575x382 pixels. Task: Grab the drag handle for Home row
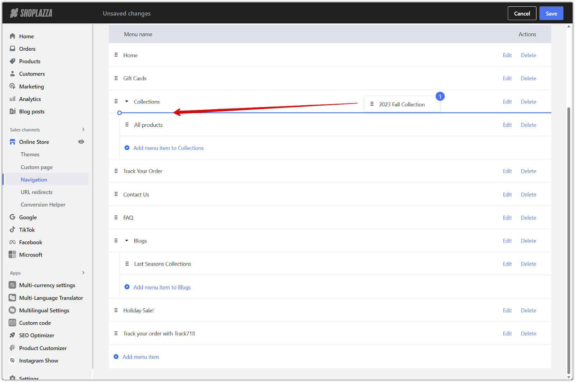coord(116,55)
